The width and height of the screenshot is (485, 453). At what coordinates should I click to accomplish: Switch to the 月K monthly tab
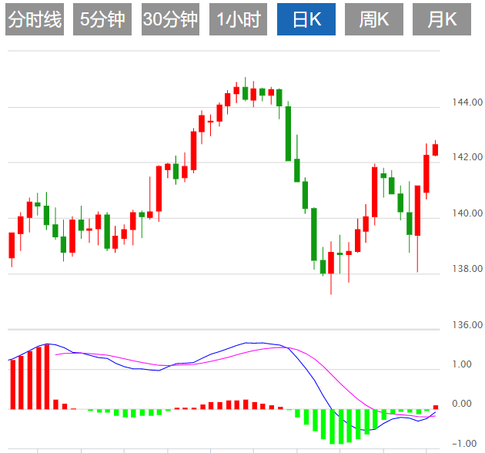[442, 19]
